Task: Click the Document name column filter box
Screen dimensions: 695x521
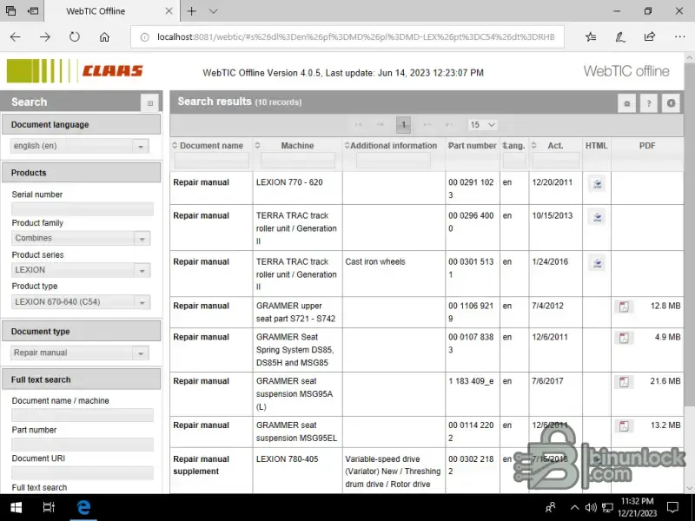Action: click(211, 160)
